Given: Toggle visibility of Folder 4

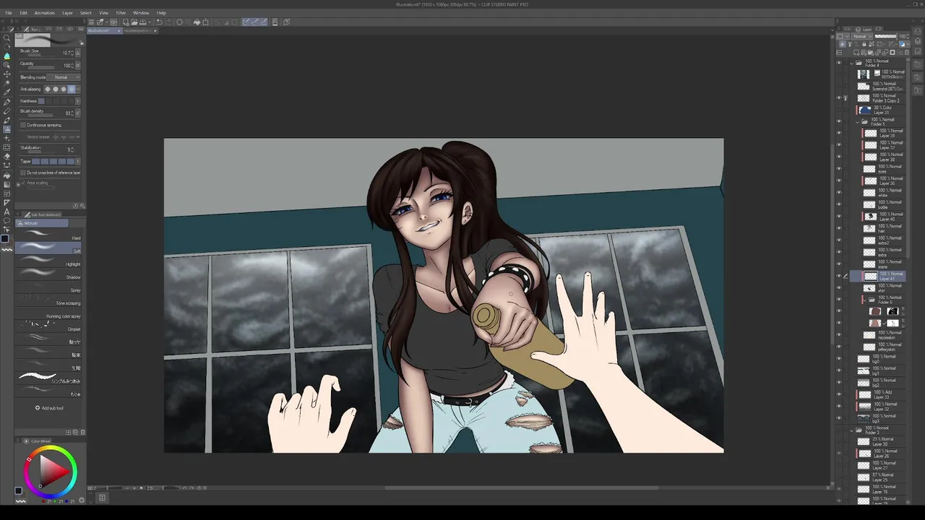Looking at the screenshot, I should tap(839, 63).
